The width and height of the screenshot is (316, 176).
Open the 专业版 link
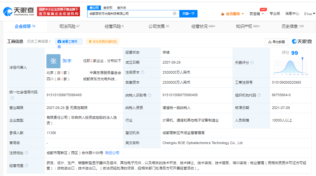275,13
